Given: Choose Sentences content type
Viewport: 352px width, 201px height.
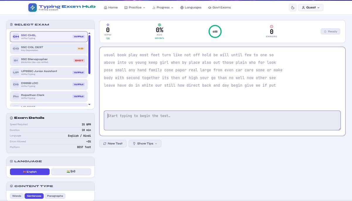Looking at the screenshot, I should point(34,196).
